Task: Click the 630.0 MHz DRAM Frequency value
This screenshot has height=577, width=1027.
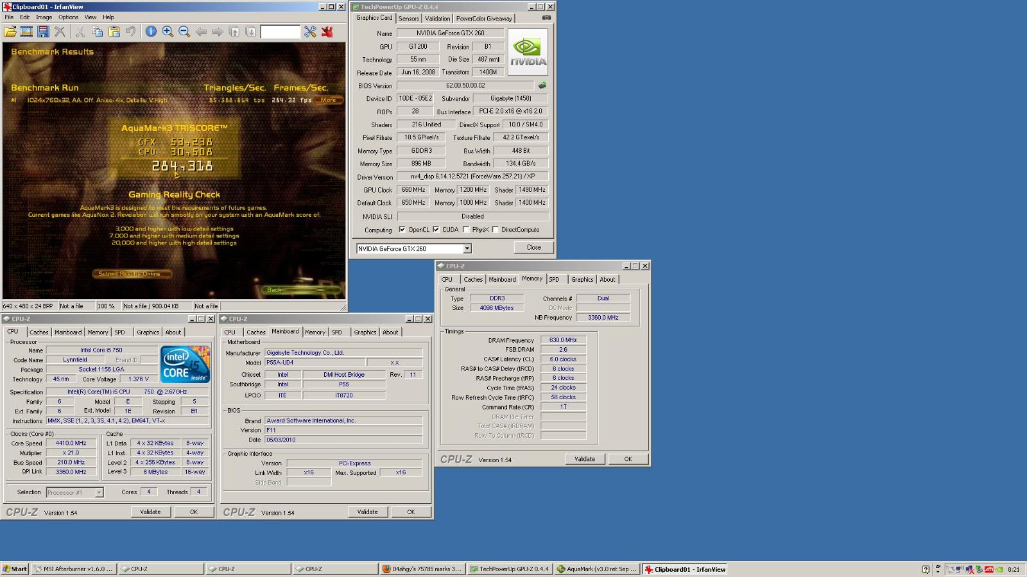Action: click(564, 340)
